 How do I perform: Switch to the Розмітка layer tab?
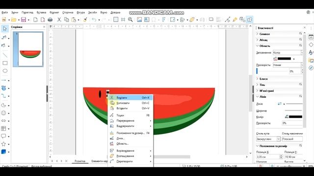pos(80,161)
